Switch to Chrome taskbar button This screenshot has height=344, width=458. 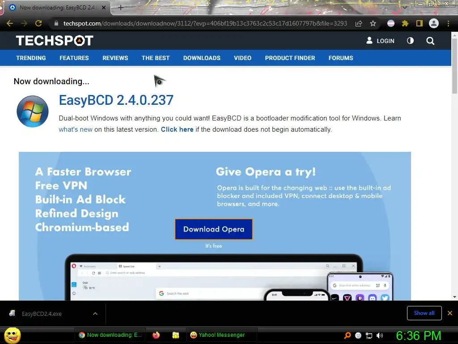click(110, 335)
